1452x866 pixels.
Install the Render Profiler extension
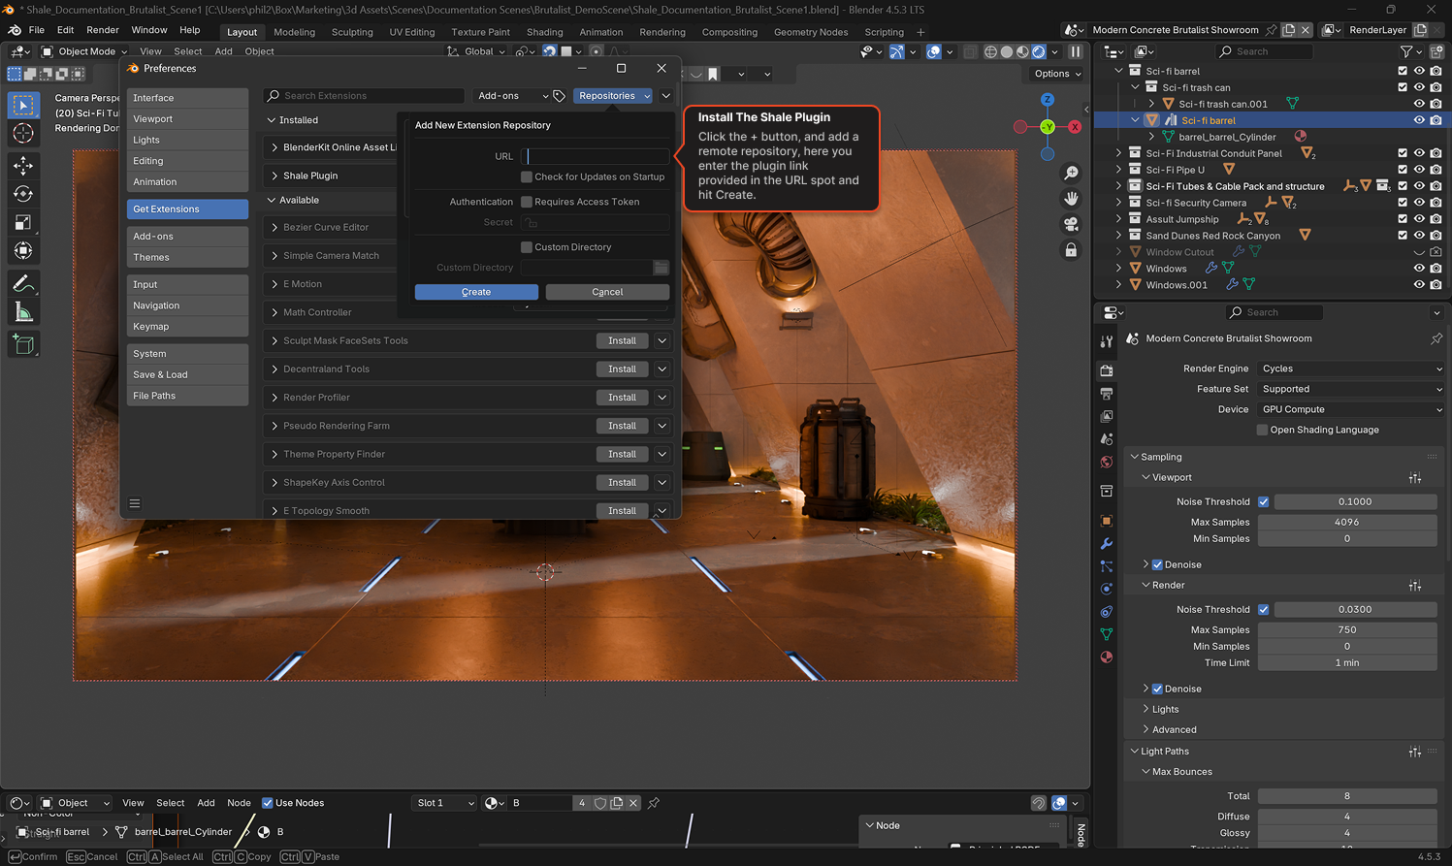(622, 398)
